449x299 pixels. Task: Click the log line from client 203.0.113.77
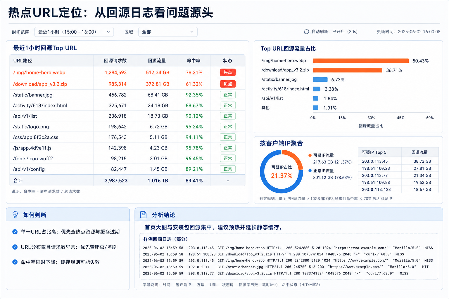(x=276, y=273)
